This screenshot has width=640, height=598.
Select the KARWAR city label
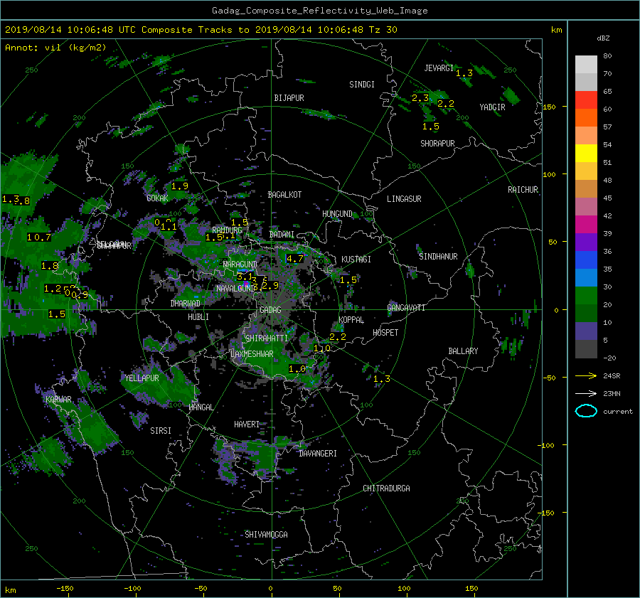point(58,399)
